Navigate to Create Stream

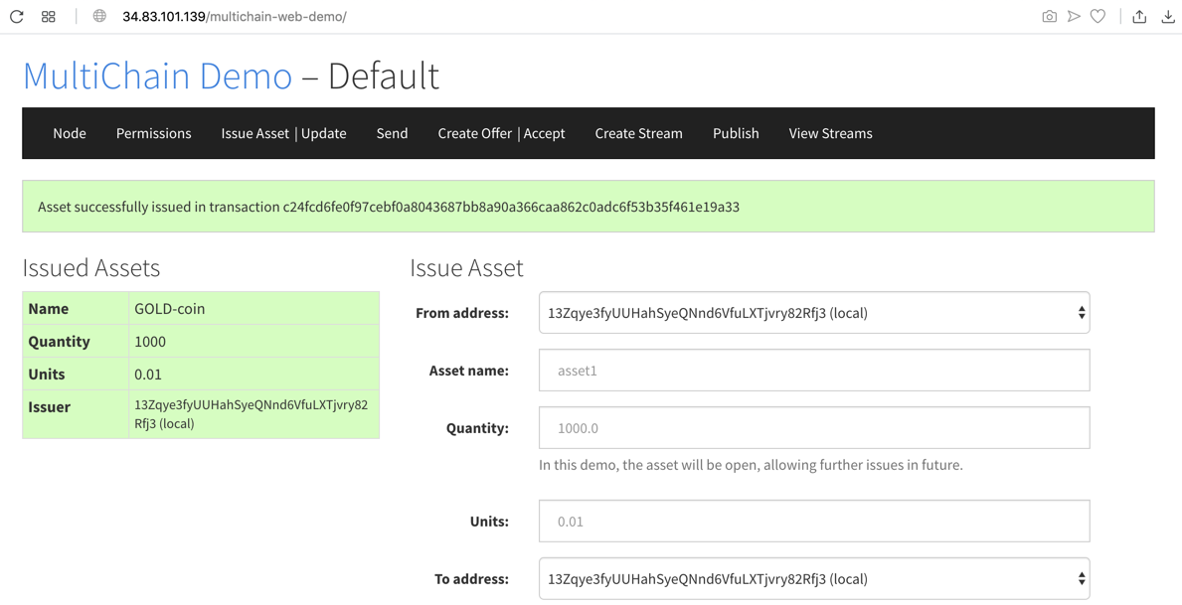pos(638,133)
